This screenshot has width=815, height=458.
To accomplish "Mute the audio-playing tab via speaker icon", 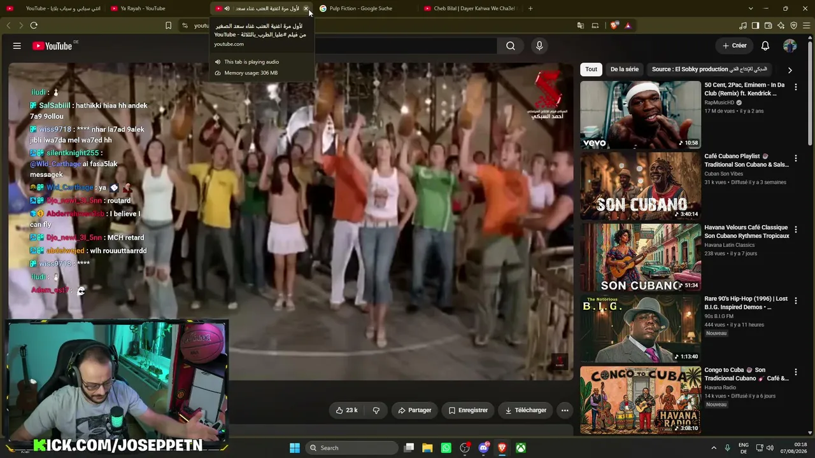I will pos(227,8).
